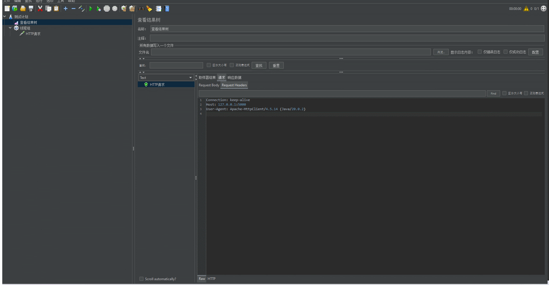Create a new test plan with toolbar icon
Image resolution: width=549 pixels, height=285 pixels.
(7, 9)
